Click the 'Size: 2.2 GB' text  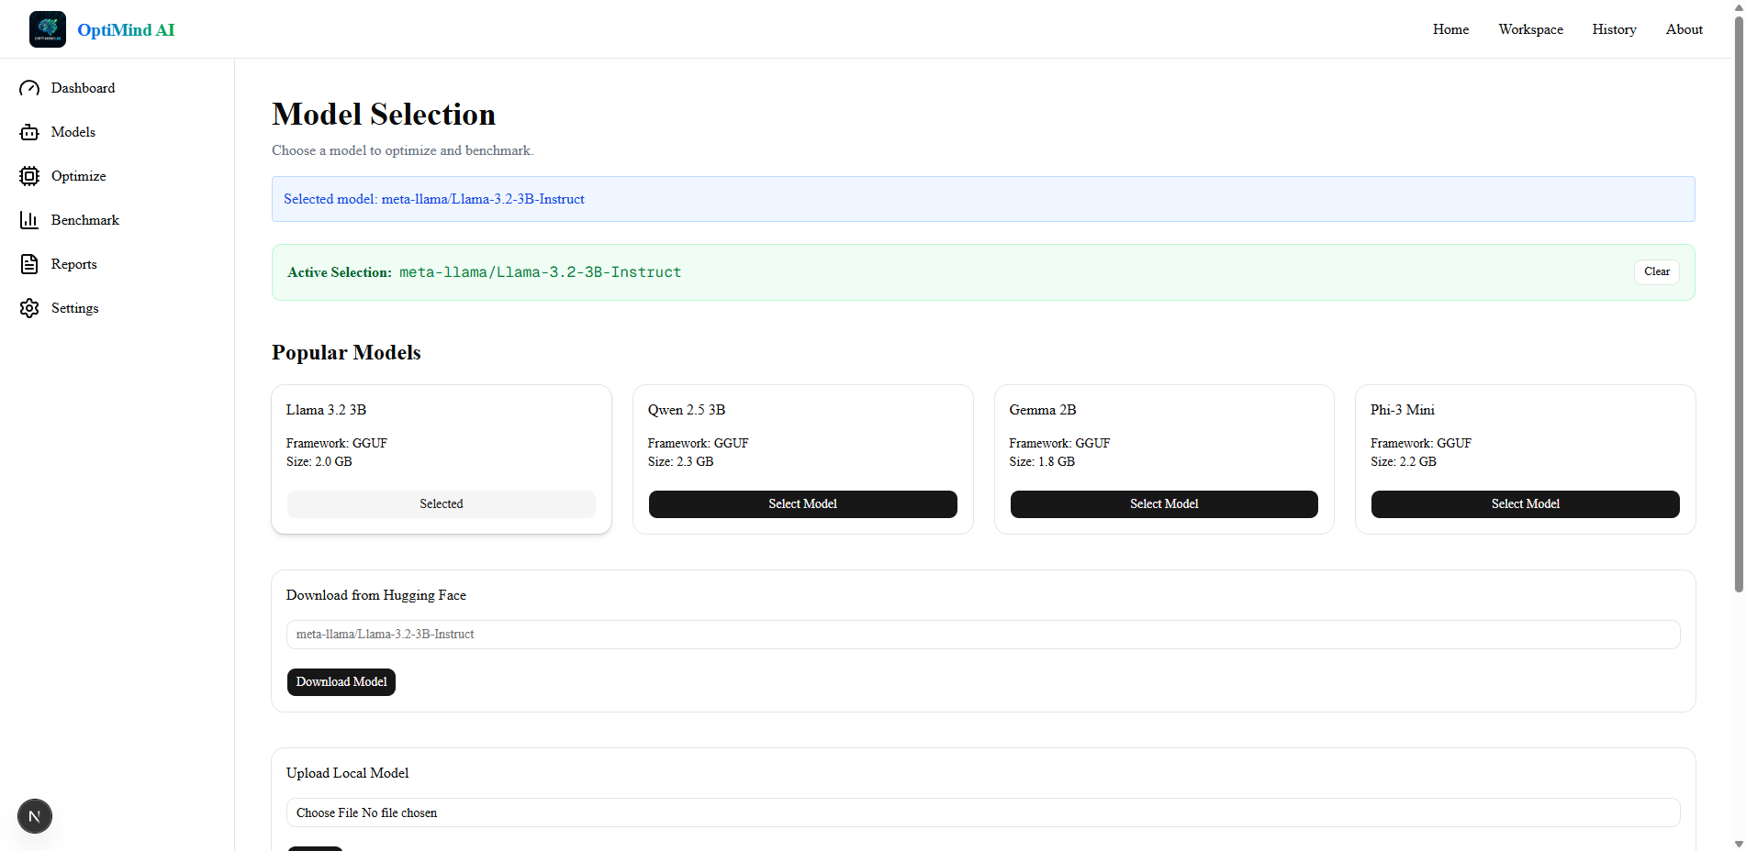tap(1404, 462)
